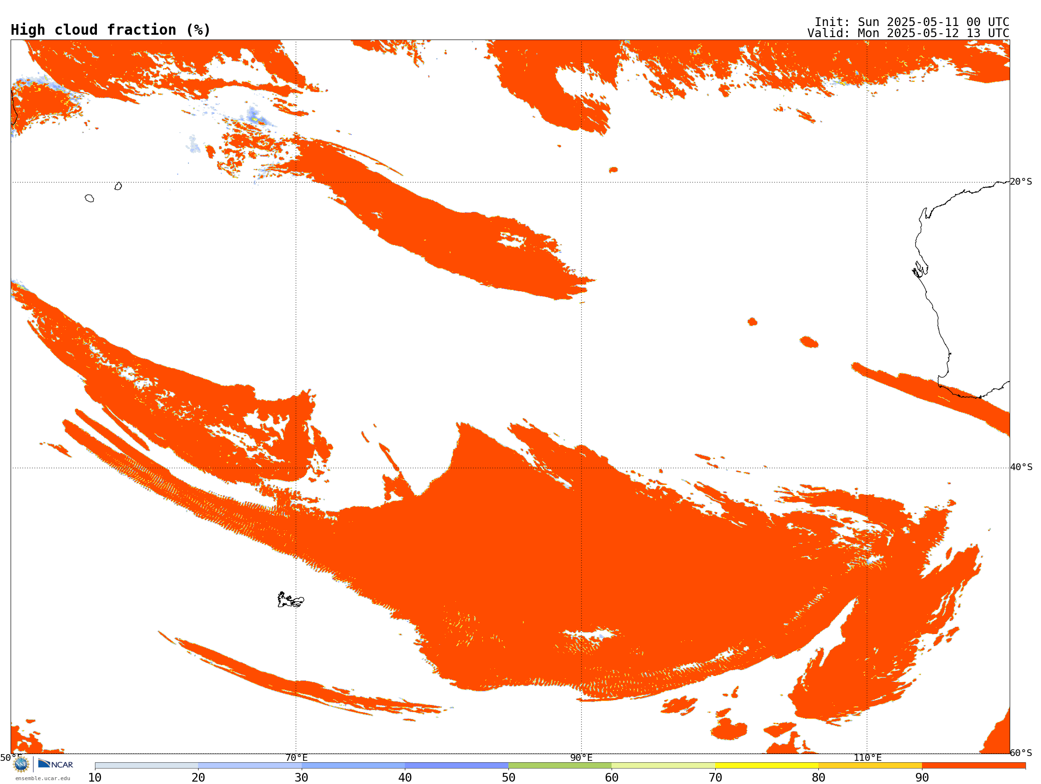Click the colorbar tick label 90
This screenshot has height=784, width=1041.
click(922, 778)
